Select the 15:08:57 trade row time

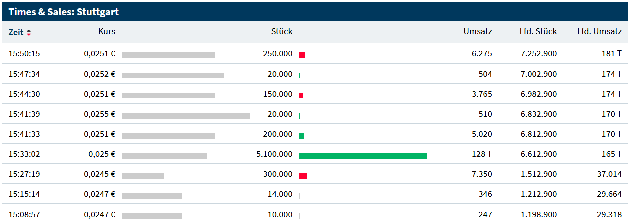24,214
